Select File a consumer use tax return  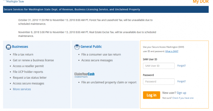pos(101,55)
